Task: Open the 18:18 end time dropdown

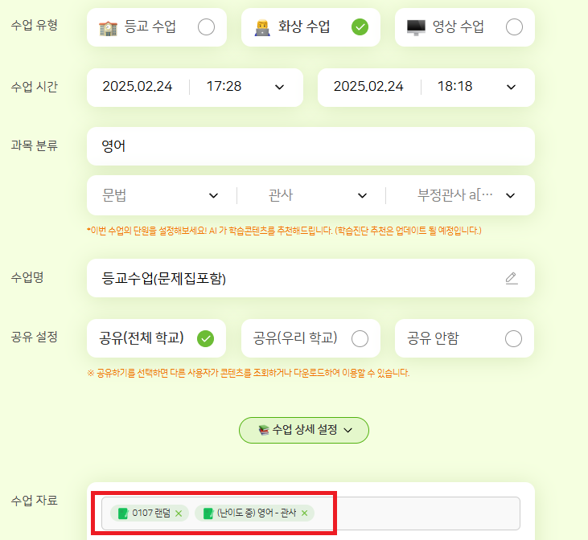Action: tap(511, 88)
